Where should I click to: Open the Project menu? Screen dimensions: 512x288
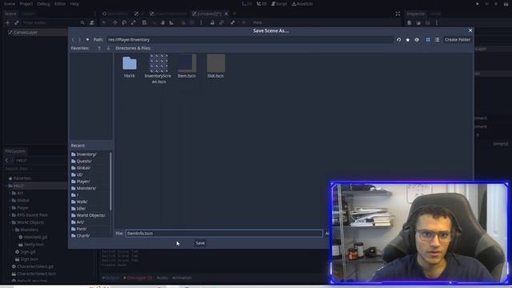click(26, 4)
